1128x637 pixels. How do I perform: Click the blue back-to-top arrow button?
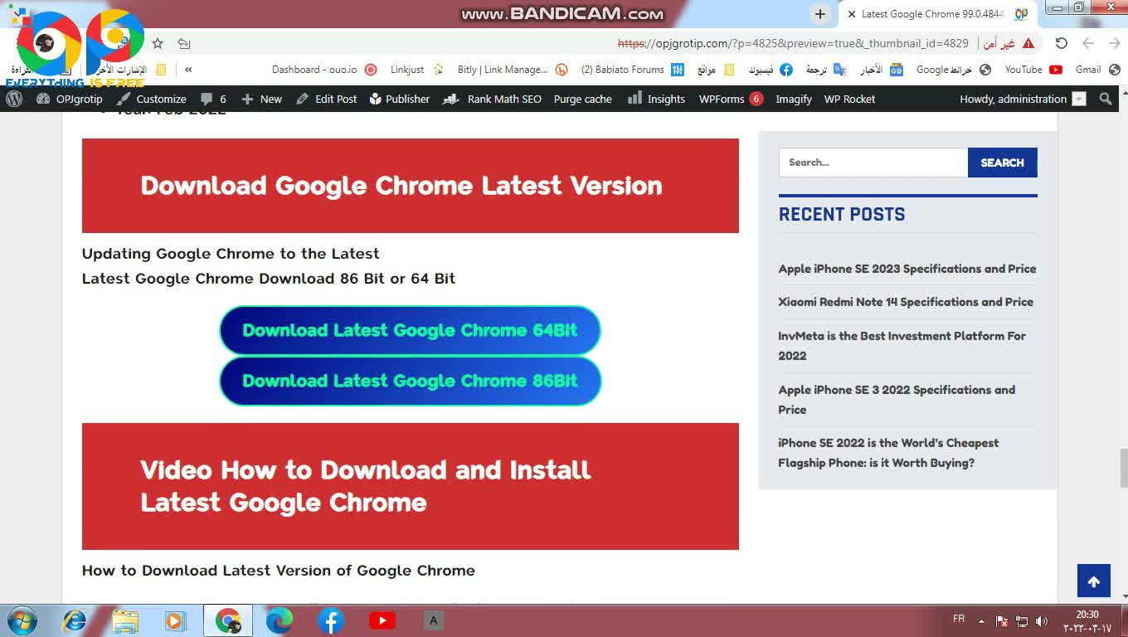(x=1093, y=581)
